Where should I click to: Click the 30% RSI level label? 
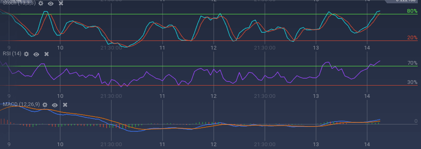[x=412, y=82]
